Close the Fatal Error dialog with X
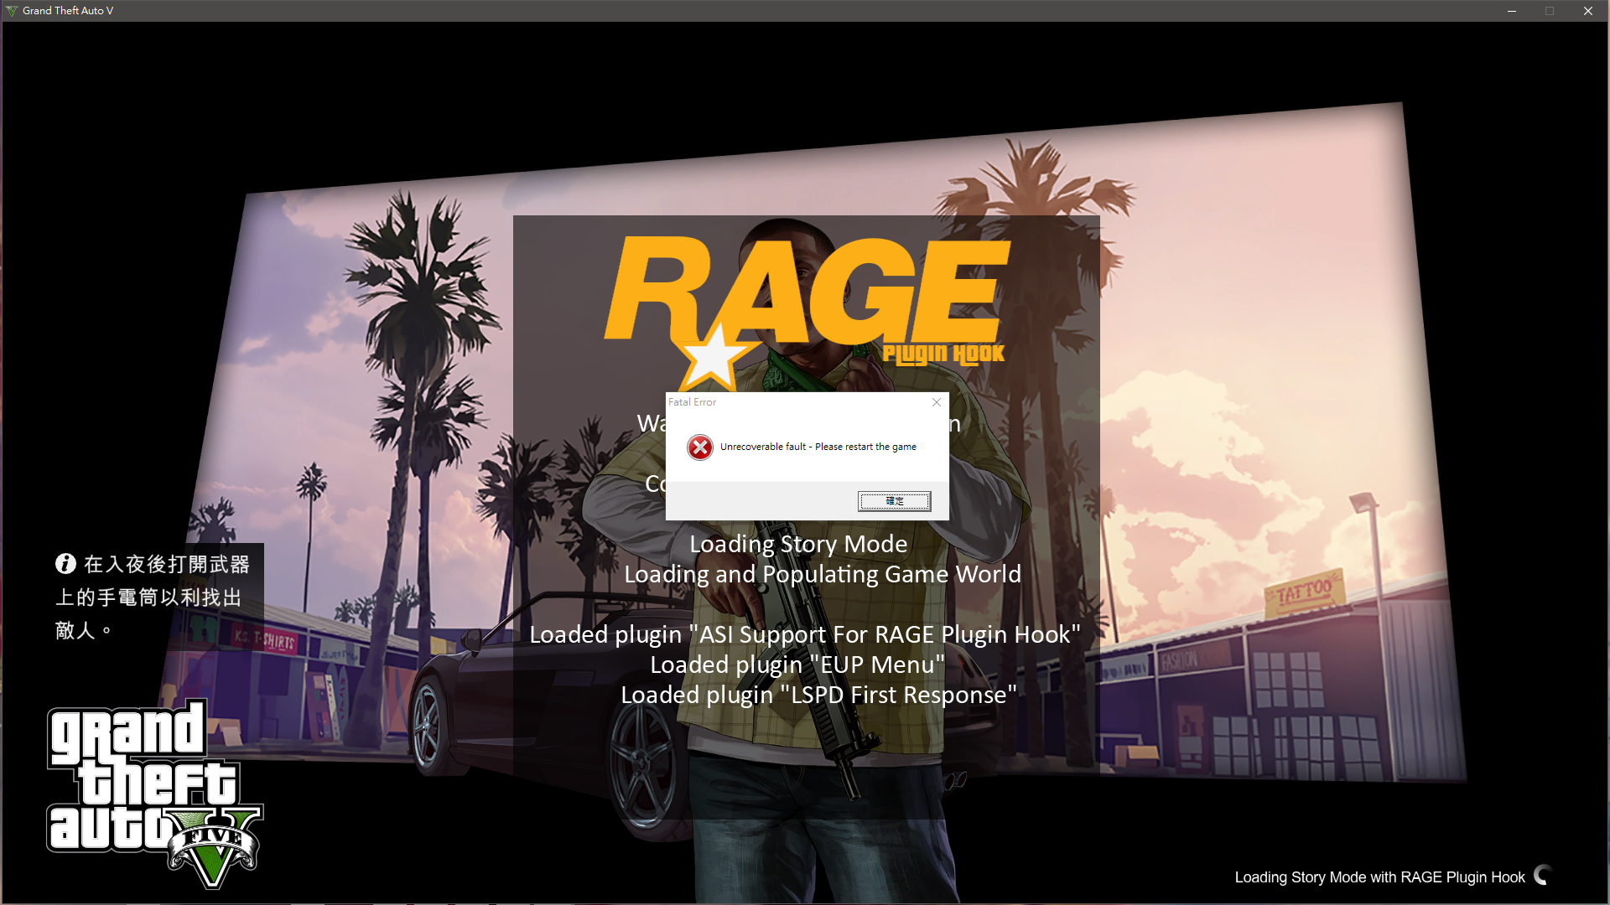Image resolution: width=1610 pixels, height=905 pixels. 936,402
